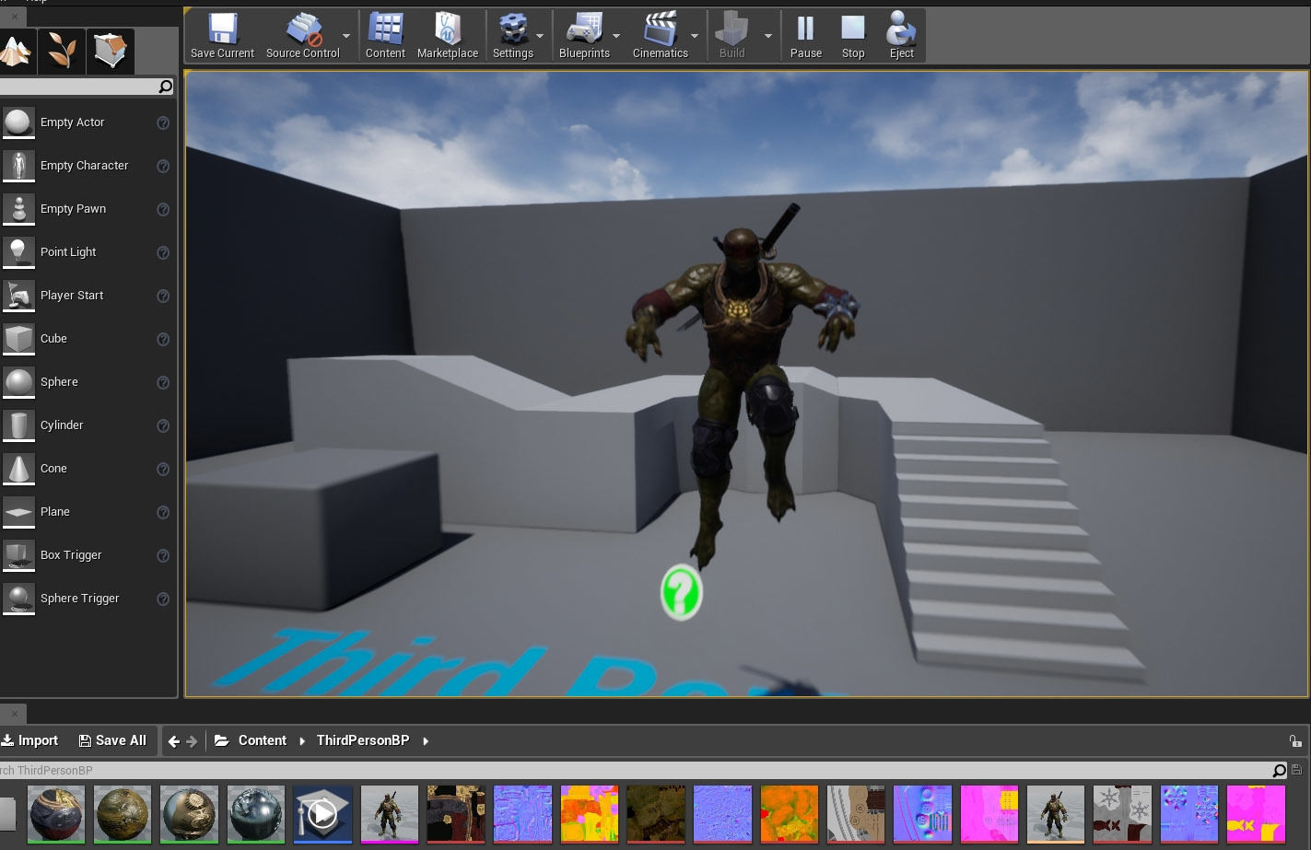The height and width of the screenshot is (850, 1311).
Task: Open help for Cube
Action: (163, 339)
